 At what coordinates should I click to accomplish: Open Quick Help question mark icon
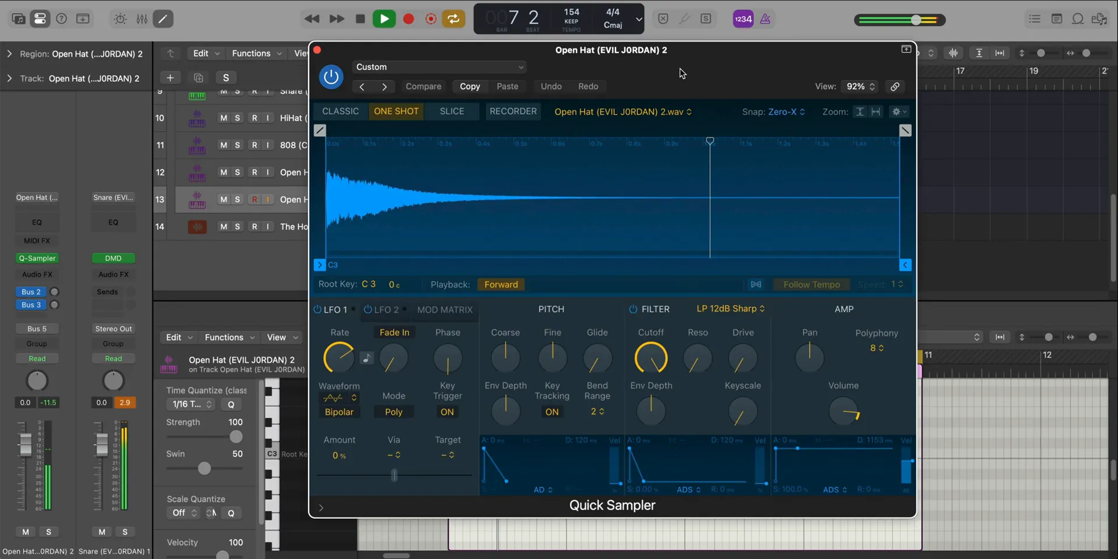click(61, 19)
